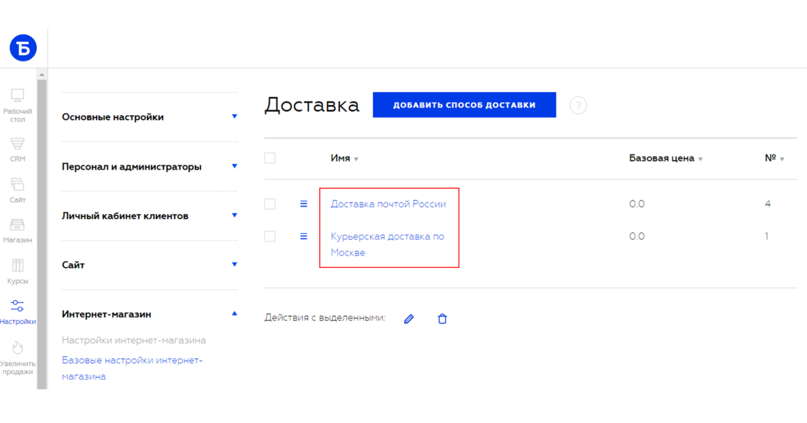Click the Добавить способ доставки button
The image size is (807, 423).
(x=464, y=105)
